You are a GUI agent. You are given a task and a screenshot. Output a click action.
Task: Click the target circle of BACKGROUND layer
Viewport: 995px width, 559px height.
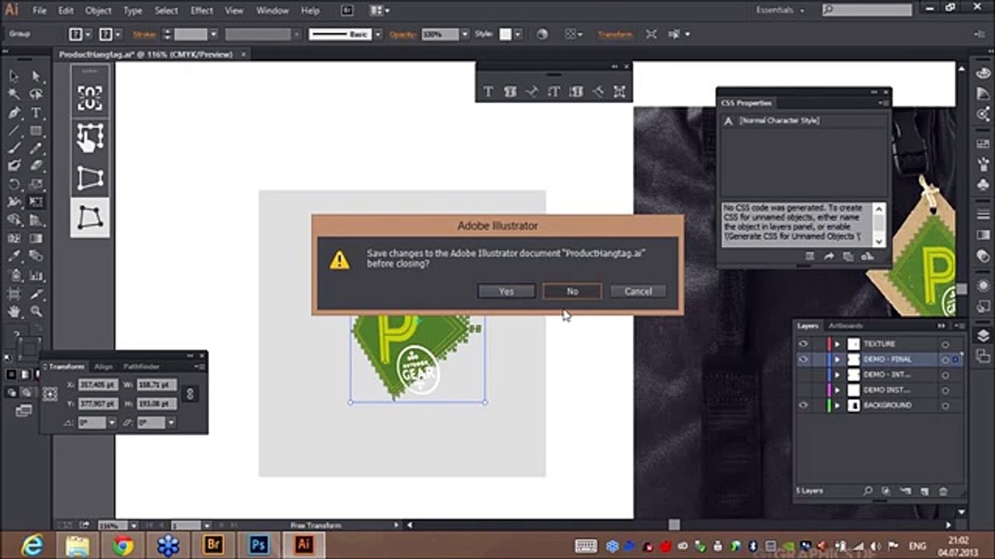(945, 405)
